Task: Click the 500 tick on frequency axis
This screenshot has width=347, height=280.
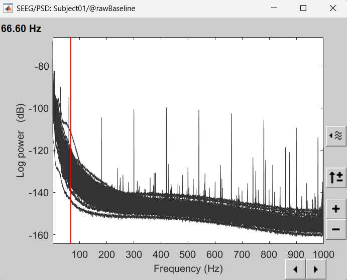Action: coord(188,254)
